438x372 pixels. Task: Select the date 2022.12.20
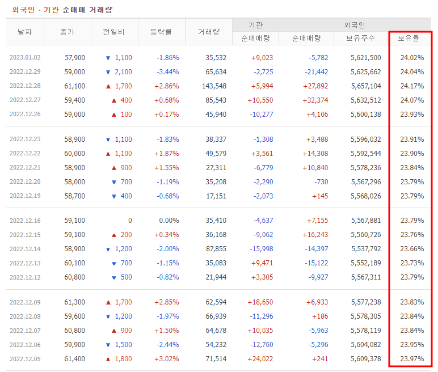coord(25,182)
